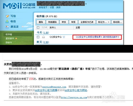Image resolution: width=133 pixels, height=106 pixels.
Task: Open the account dropdown arrow beside the masked address
Action: pos(86,4)
